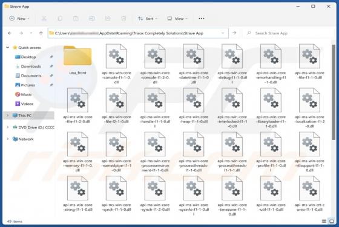Select api-ms-win-core-errorhandling-l1-1-0.dll file
The image size is (339, 227).
click(271, 64)
